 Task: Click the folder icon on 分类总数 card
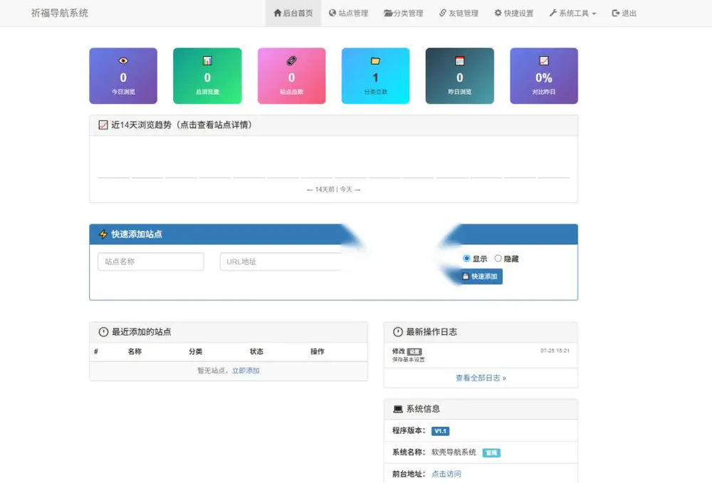375,61
